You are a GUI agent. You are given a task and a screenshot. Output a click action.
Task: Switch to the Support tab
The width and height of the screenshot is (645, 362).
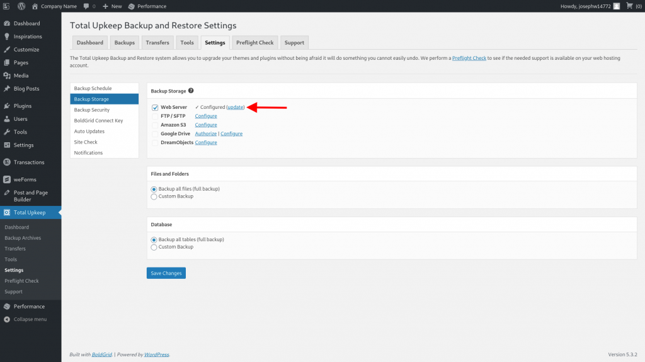click(x=294, y=42)
